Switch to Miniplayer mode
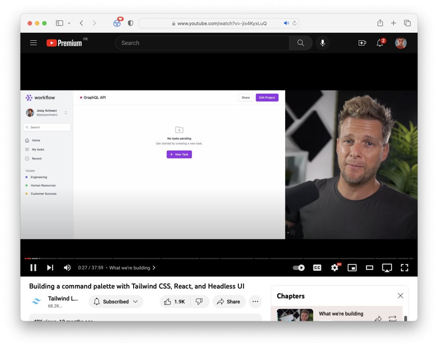Screen dimensions: 438x348 (352, 267)
